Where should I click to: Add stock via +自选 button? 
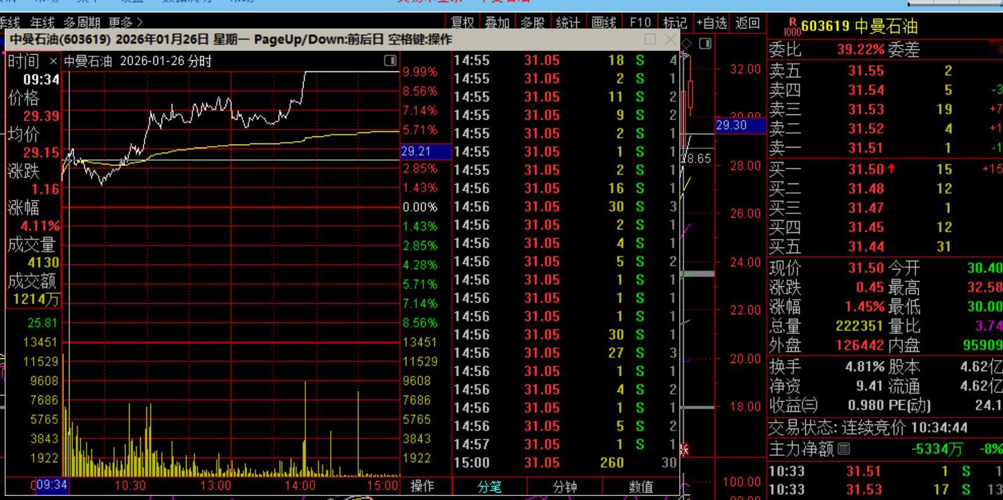click(712, 23)
